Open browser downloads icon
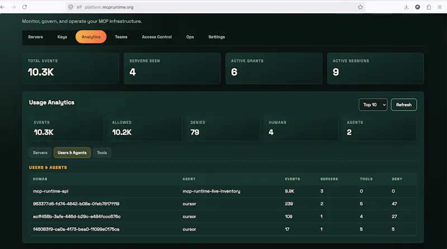 pyautogui.click(x=406, y=7)
